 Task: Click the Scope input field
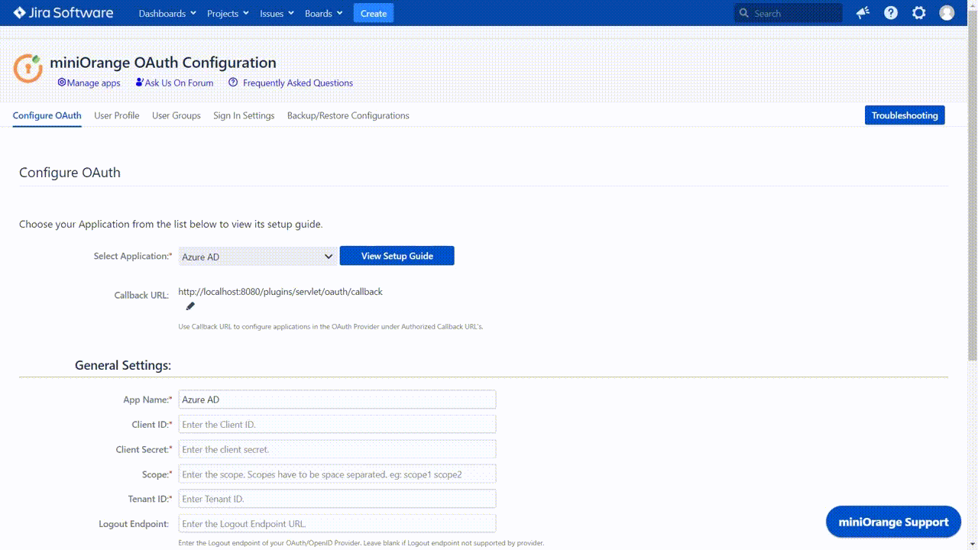point(337,474)
